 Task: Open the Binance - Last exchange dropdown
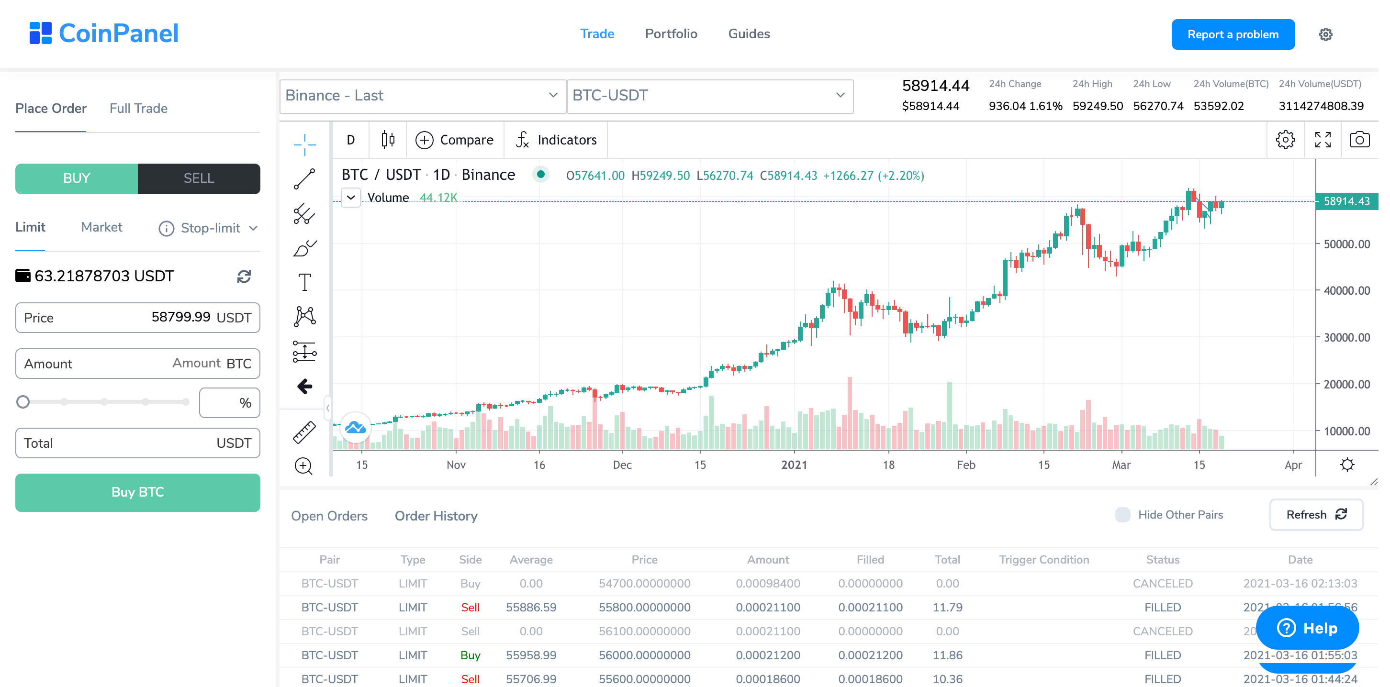423,96
